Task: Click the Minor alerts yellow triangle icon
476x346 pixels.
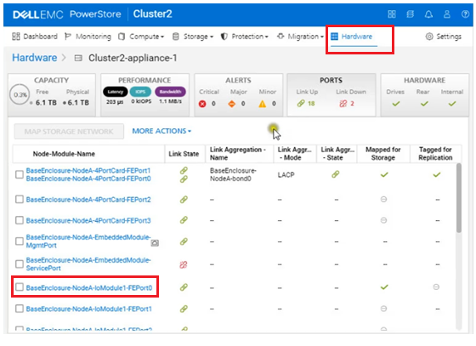Action: (x=263, y=104)
